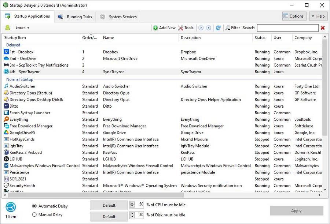Click the red clear-search icon
Screen dimensions: 330x224
322,27
